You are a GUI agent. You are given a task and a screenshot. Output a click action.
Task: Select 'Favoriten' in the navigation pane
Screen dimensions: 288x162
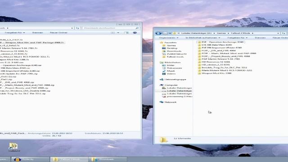click(170, 42)
